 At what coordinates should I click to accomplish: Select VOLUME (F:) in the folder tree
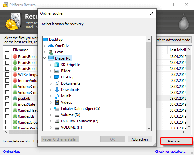pos(72,127)
